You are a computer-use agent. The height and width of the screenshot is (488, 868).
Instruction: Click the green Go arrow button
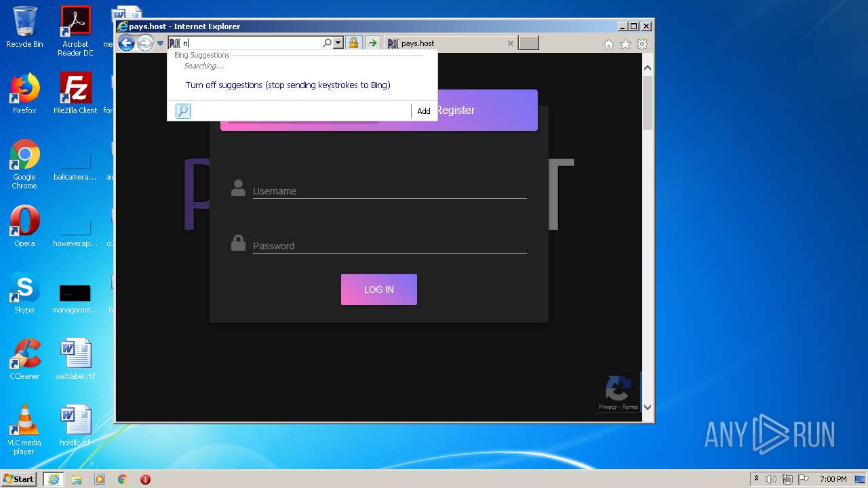pyautogui.click(x=373, y=43)
